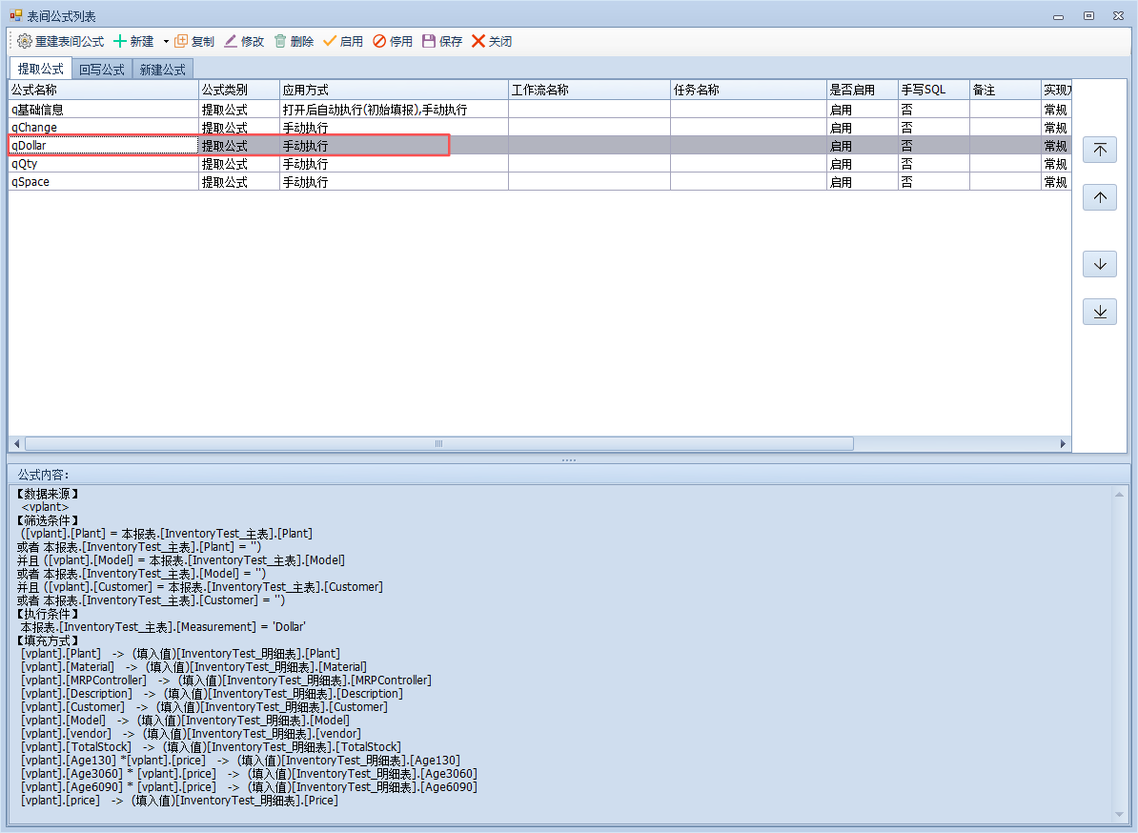The width and height of the screenshot is (1138, 833).
Task: Click the 【筛选条件】 heading in formula content
Action: click(48, 520)
